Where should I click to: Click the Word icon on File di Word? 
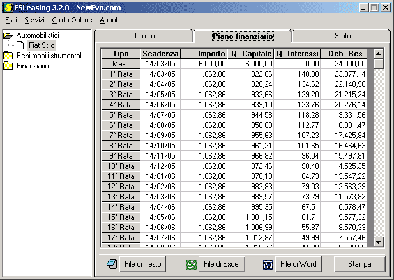pos(268,263)
